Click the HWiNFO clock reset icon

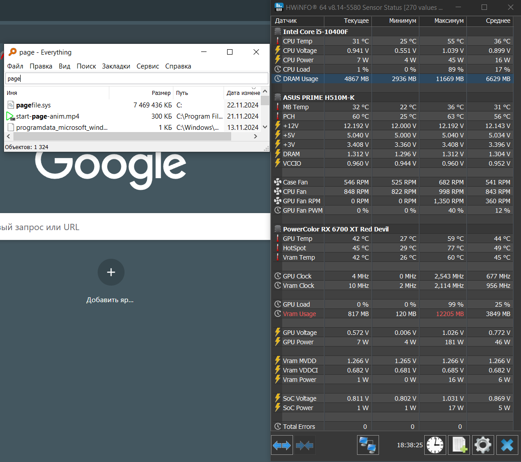coord(435,445)
